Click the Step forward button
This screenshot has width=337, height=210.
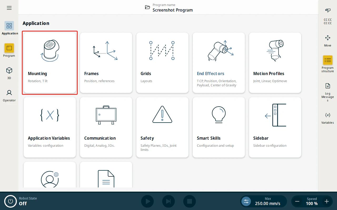point(168,201)
